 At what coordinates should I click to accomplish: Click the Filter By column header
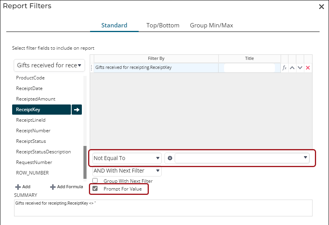(156, 59)
